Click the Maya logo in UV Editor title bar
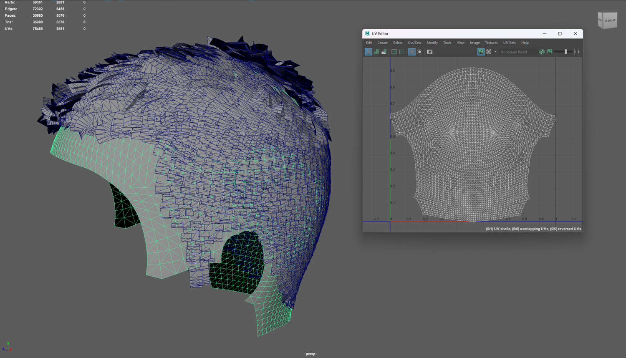Viewport: 626px width, 358px height. click(x=367, y=33)
